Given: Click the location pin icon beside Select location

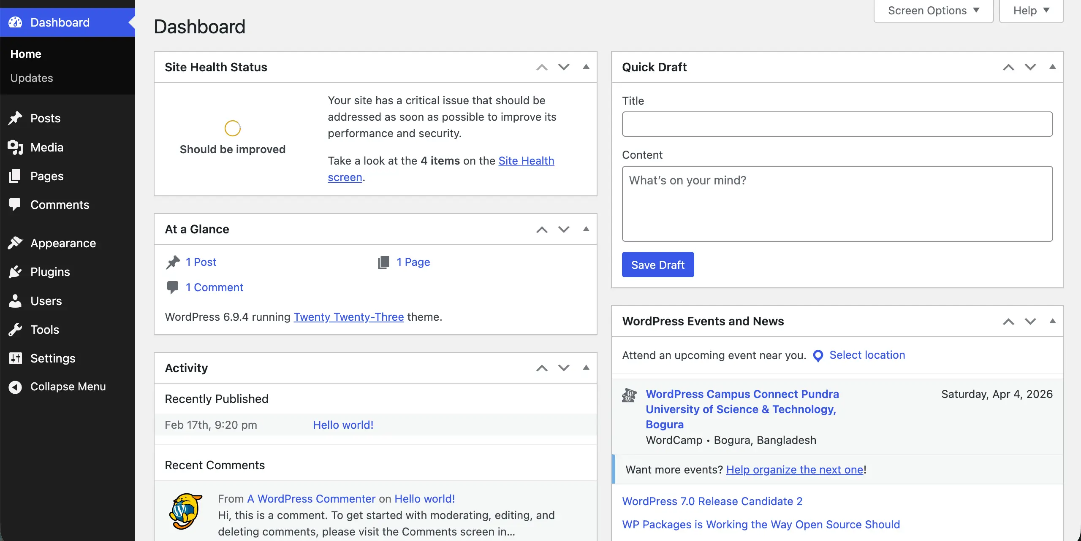Looking at the screenshot, I should pos(818,356).
